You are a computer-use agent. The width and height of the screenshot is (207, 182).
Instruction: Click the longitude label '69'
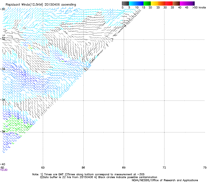[124, 168]
